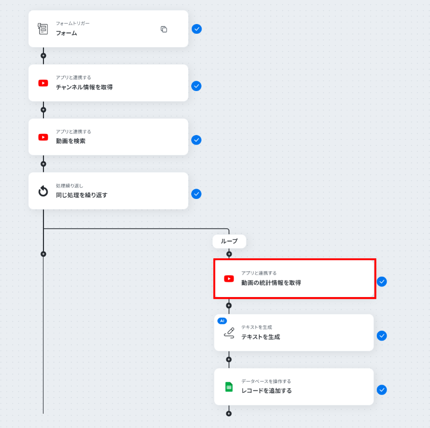Click the AI pen icon on テキストを生成
This screenshot has height=428, width=430.
click(229, 333)
